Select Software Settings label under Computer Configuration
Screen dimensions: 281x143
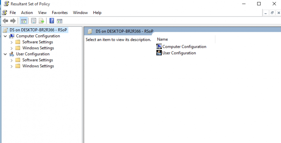[38, 42]
